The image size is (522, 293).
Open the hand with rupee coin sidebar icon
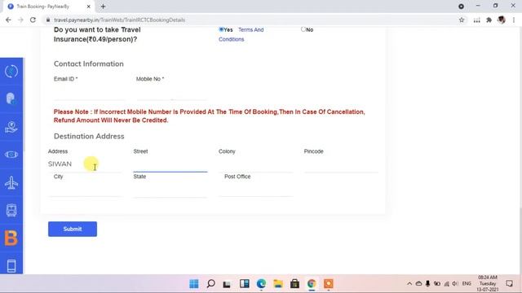(11, 127)
